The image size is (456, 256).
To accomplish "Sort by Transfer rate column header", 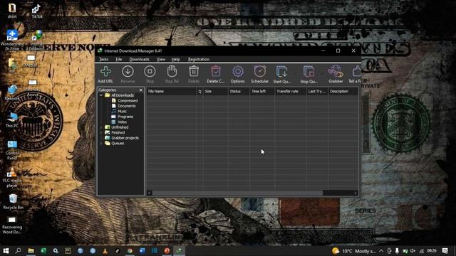I will click(291, 92).
